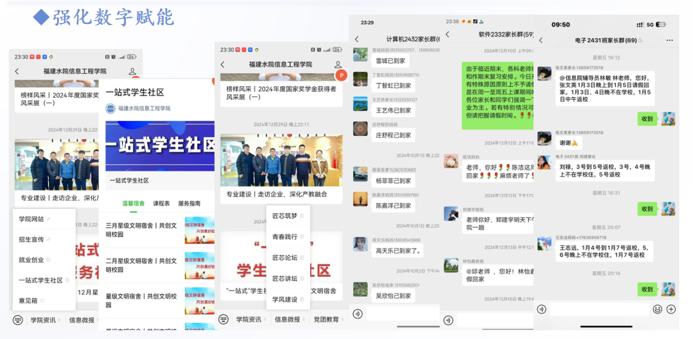Go back from 电子2431班家长群 chat

pos(541,40)
